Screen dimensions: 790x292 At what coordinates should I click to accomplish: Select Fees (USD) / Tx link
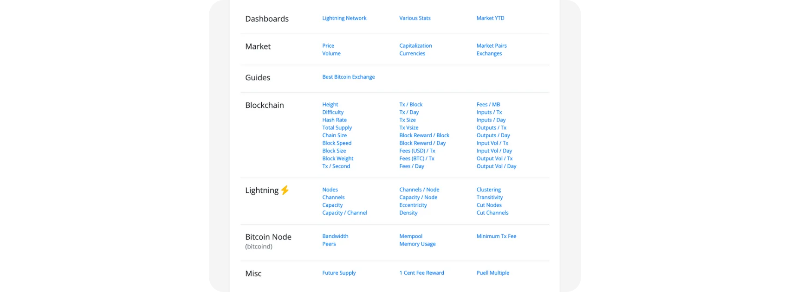click(x=417, y=151)
